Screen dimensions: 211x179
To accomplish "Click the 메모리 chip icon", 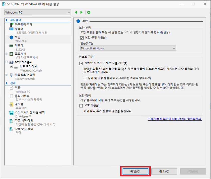I will coord(11,46).
